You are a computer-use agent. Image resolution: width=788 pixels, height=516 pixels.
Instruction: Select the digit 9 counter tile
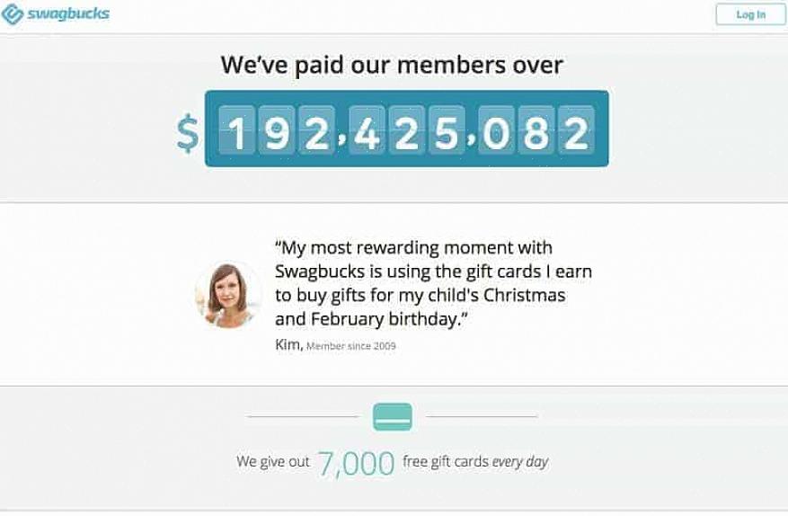click(277, 129)
